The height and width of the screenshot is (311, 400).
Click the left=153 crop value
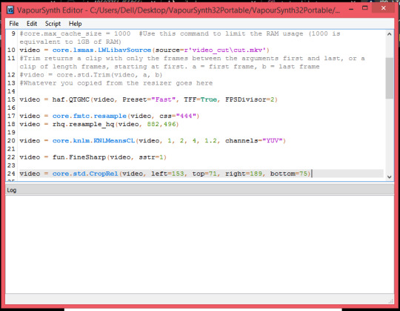(167, 174)
